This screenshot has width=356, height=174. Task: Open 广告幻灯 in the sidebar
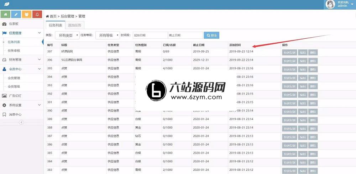point(15,96)
